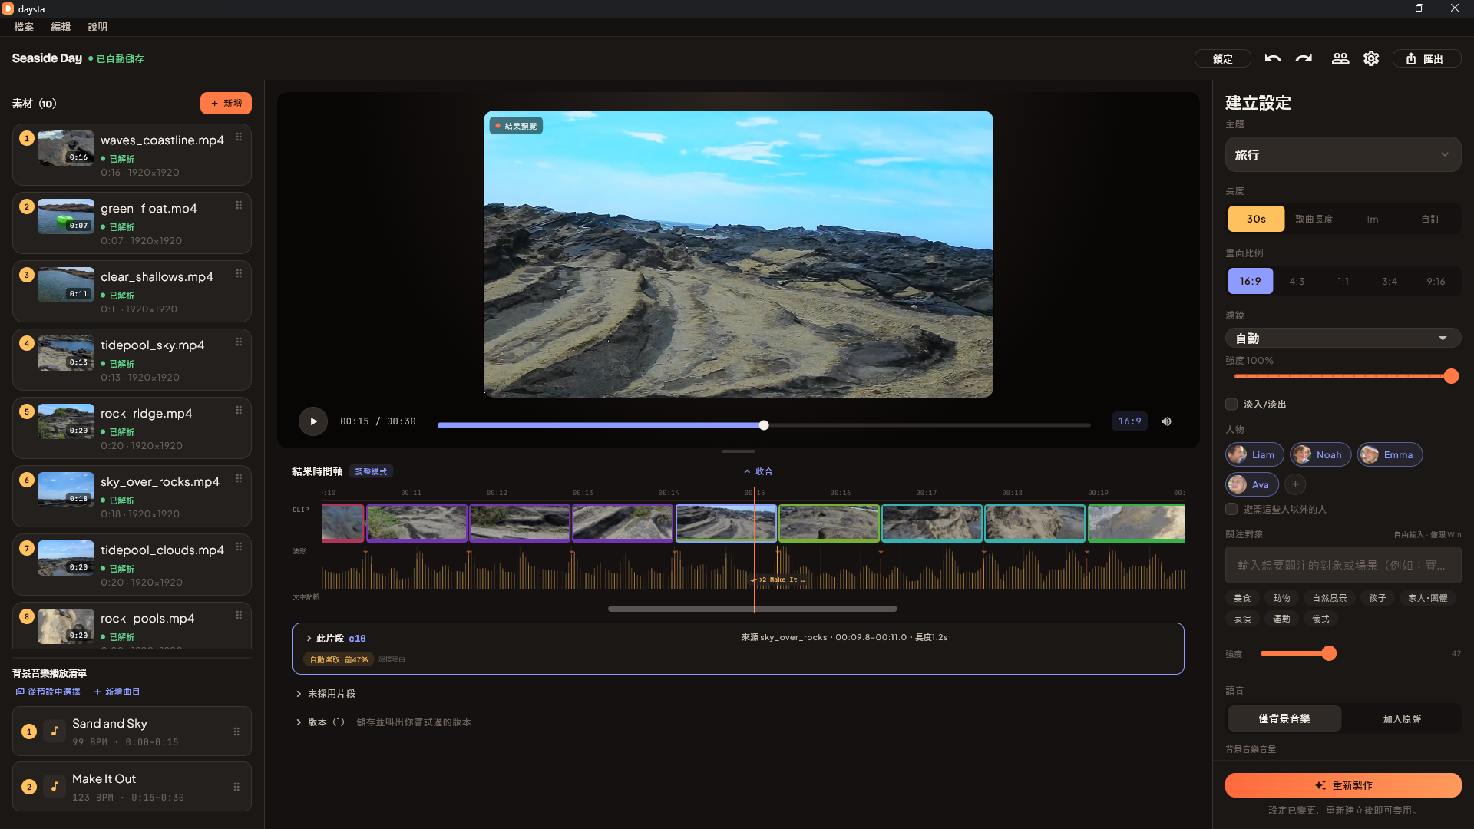Open the 說明 menu
The width and height of the screenshot is (1474, 829).
(x=97, y=27)
